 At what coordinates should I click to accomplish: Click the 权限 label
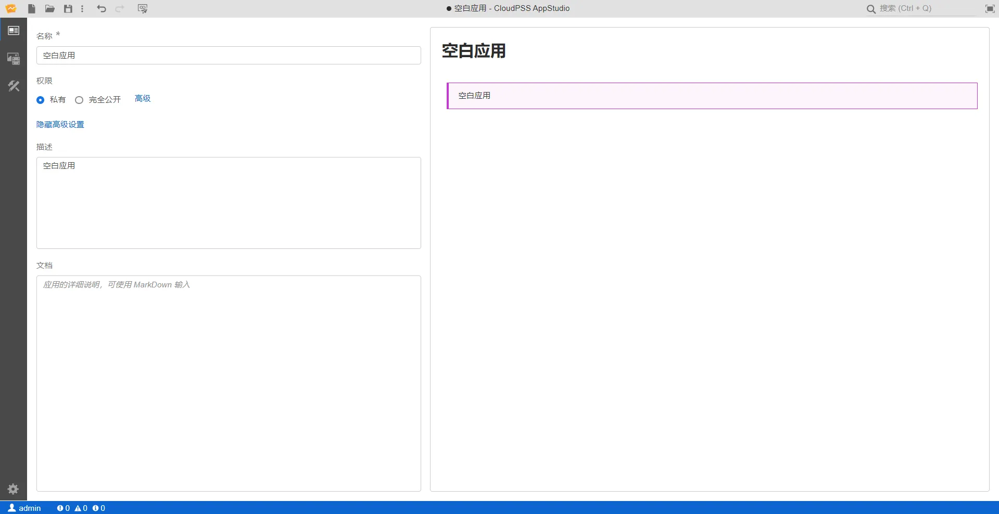pos(44,81)
